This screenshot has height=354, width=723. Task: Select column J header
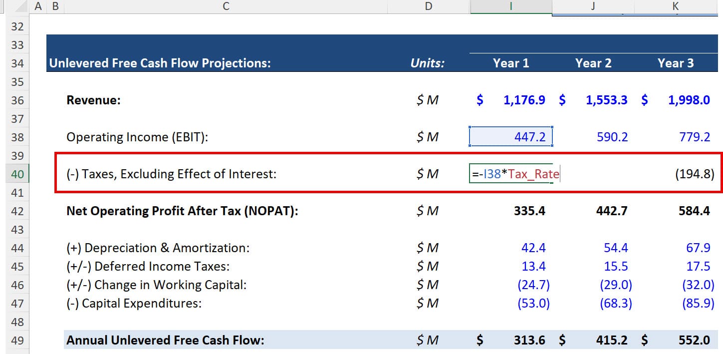592,6
